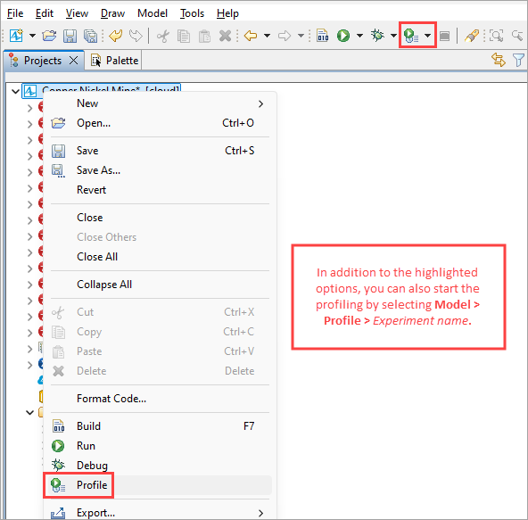Screen dimensions: 528x520
Task: Click the Back navigation arrow in the toolbar
Action: coord(251,36)
